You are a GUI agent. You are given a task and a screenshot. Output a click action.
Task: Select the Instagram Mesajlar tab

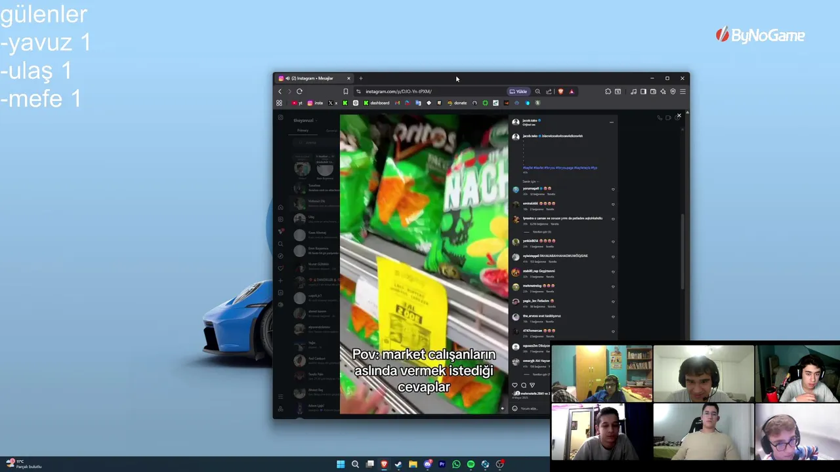314,78
